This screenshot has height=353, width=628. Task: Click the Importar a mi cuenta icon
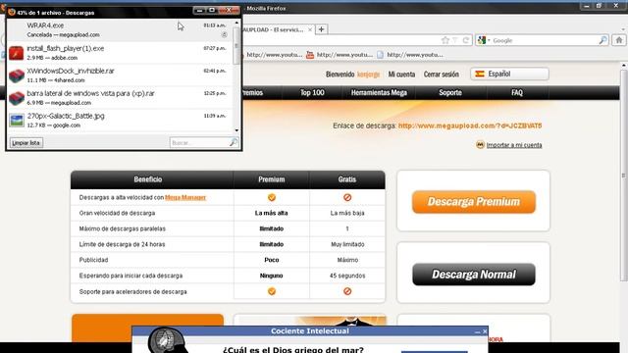click(x=480, y=145)
